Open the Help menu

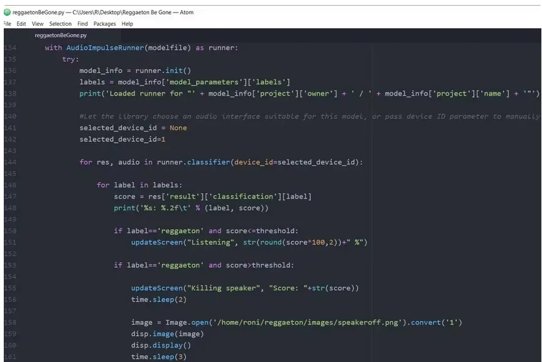[127, 24]
